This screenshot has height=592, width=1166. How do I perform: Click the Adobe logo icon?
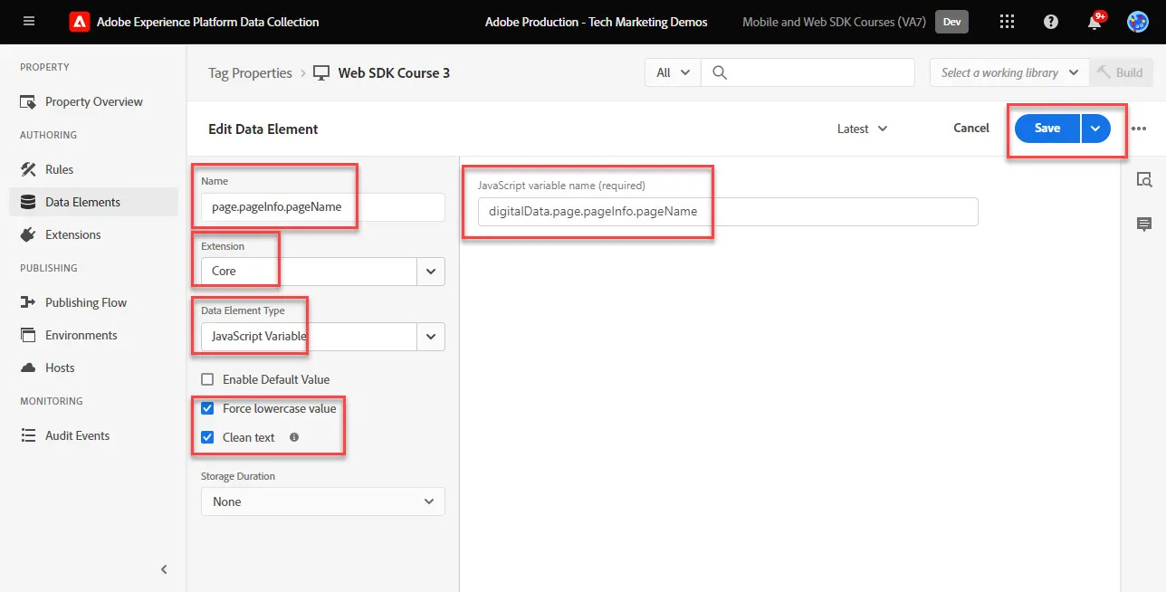(80, 22)
